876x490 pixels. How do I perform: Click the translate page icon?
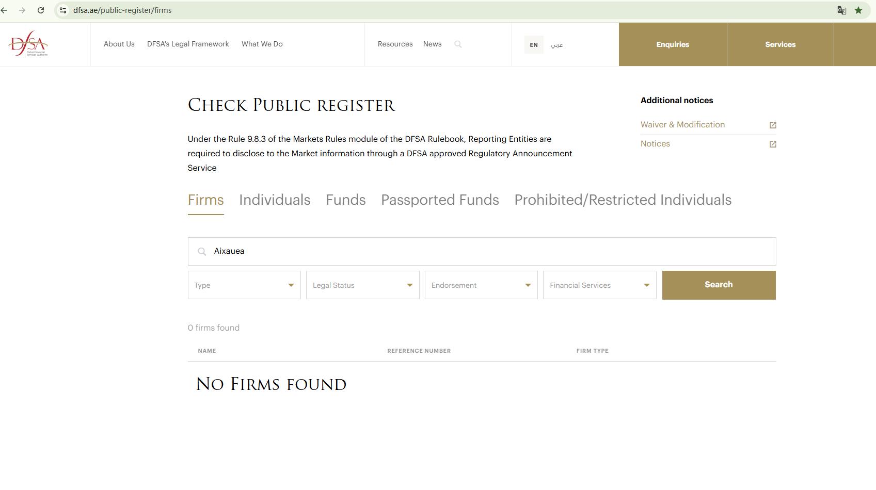(841, 10)
